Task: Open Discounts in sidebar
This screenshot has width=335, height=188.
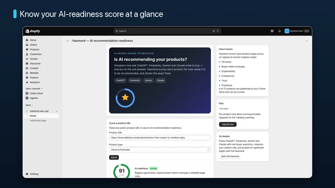Action: [35, 64]
